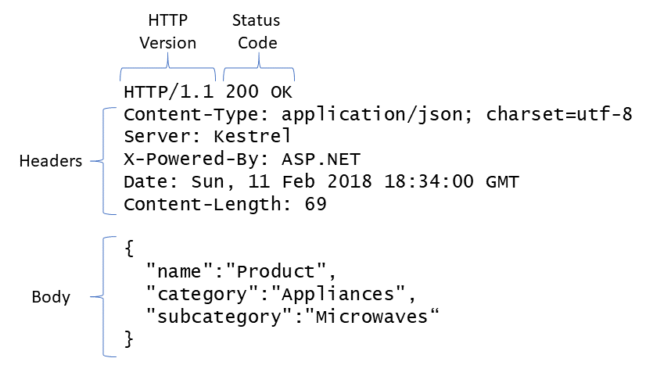The image size is (646, 376).
Task: Select the "name":"Product" JSON line
Action: click(241, 272)
